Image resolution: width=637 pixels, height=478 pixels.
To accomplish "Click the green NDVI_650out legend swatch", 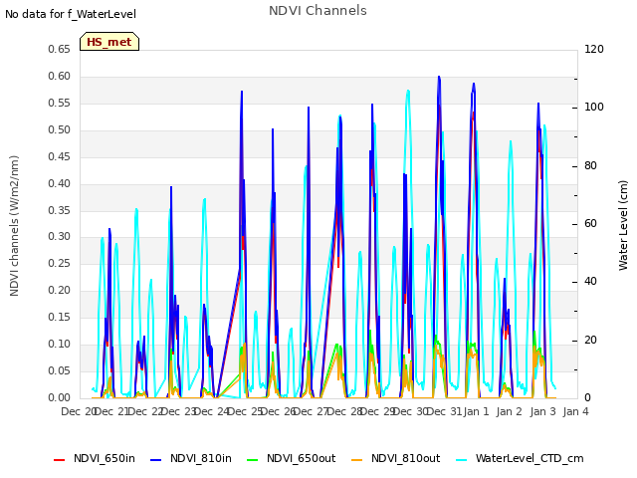I will click(253, 460).
